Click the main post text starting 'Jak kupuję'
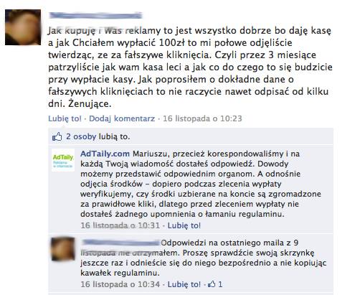The height and width of the screenshot is (295, 355). point(190,67)
